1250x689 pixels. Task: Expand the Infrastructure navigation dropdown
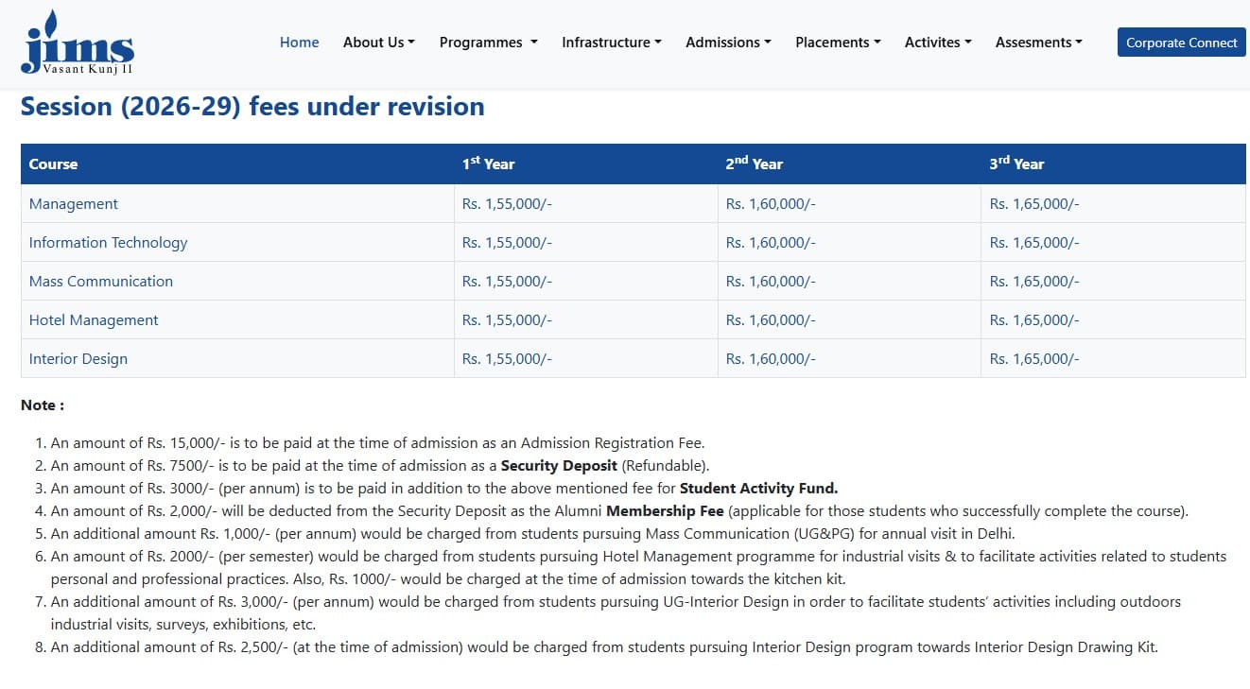tap(611, 43)
